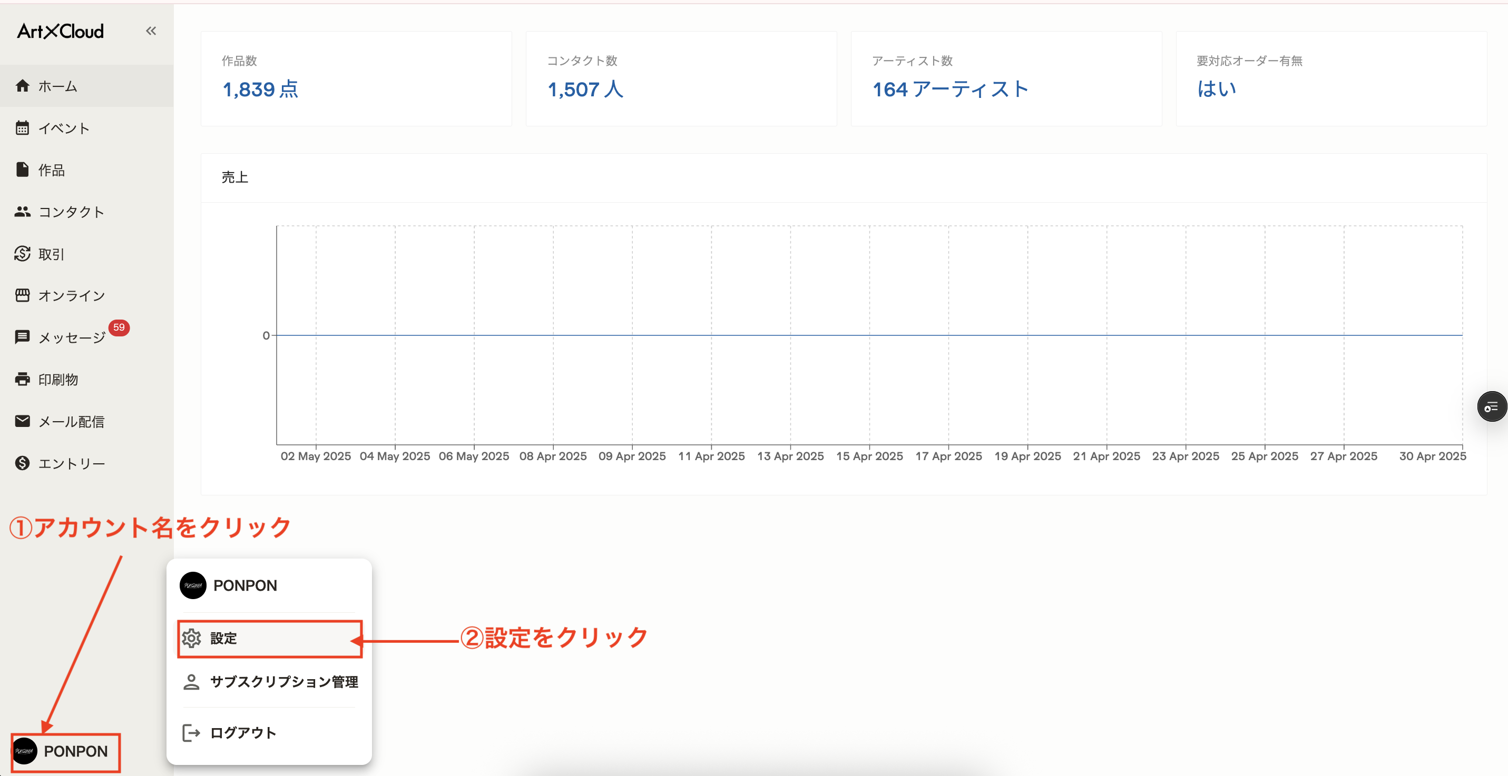Click the printer icon for 印刷物
1508x776 pixels.
pos(22,379)
